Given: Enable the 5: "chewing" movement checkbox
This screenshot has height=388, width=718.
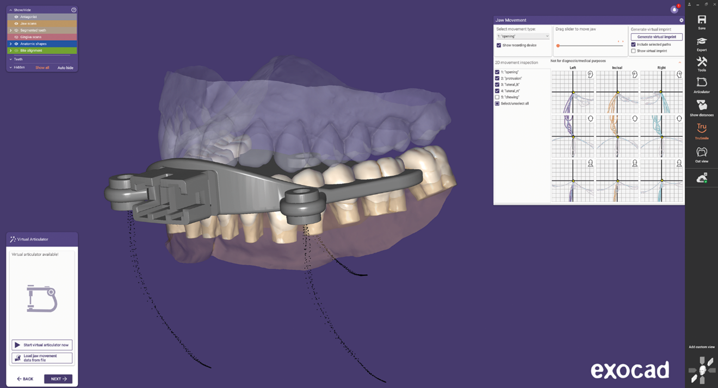Looking at the screenshot, I should click(x=497, y=97).
